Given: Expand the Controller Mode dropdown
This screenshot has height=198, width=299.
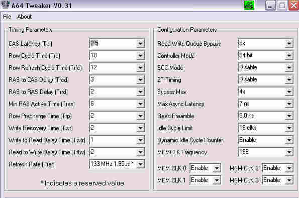Looking at the screenshot, I should point(289,55).
